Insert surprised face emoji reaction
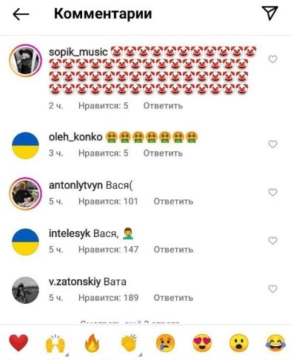This screenshot has height=360, width=293. click(x=239, y=343)
